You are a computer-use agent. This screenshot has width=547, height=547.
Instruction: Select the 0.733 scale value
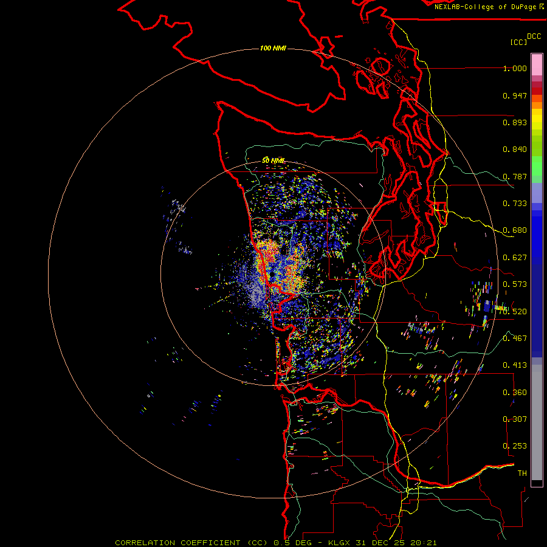(x=515, y=204)
